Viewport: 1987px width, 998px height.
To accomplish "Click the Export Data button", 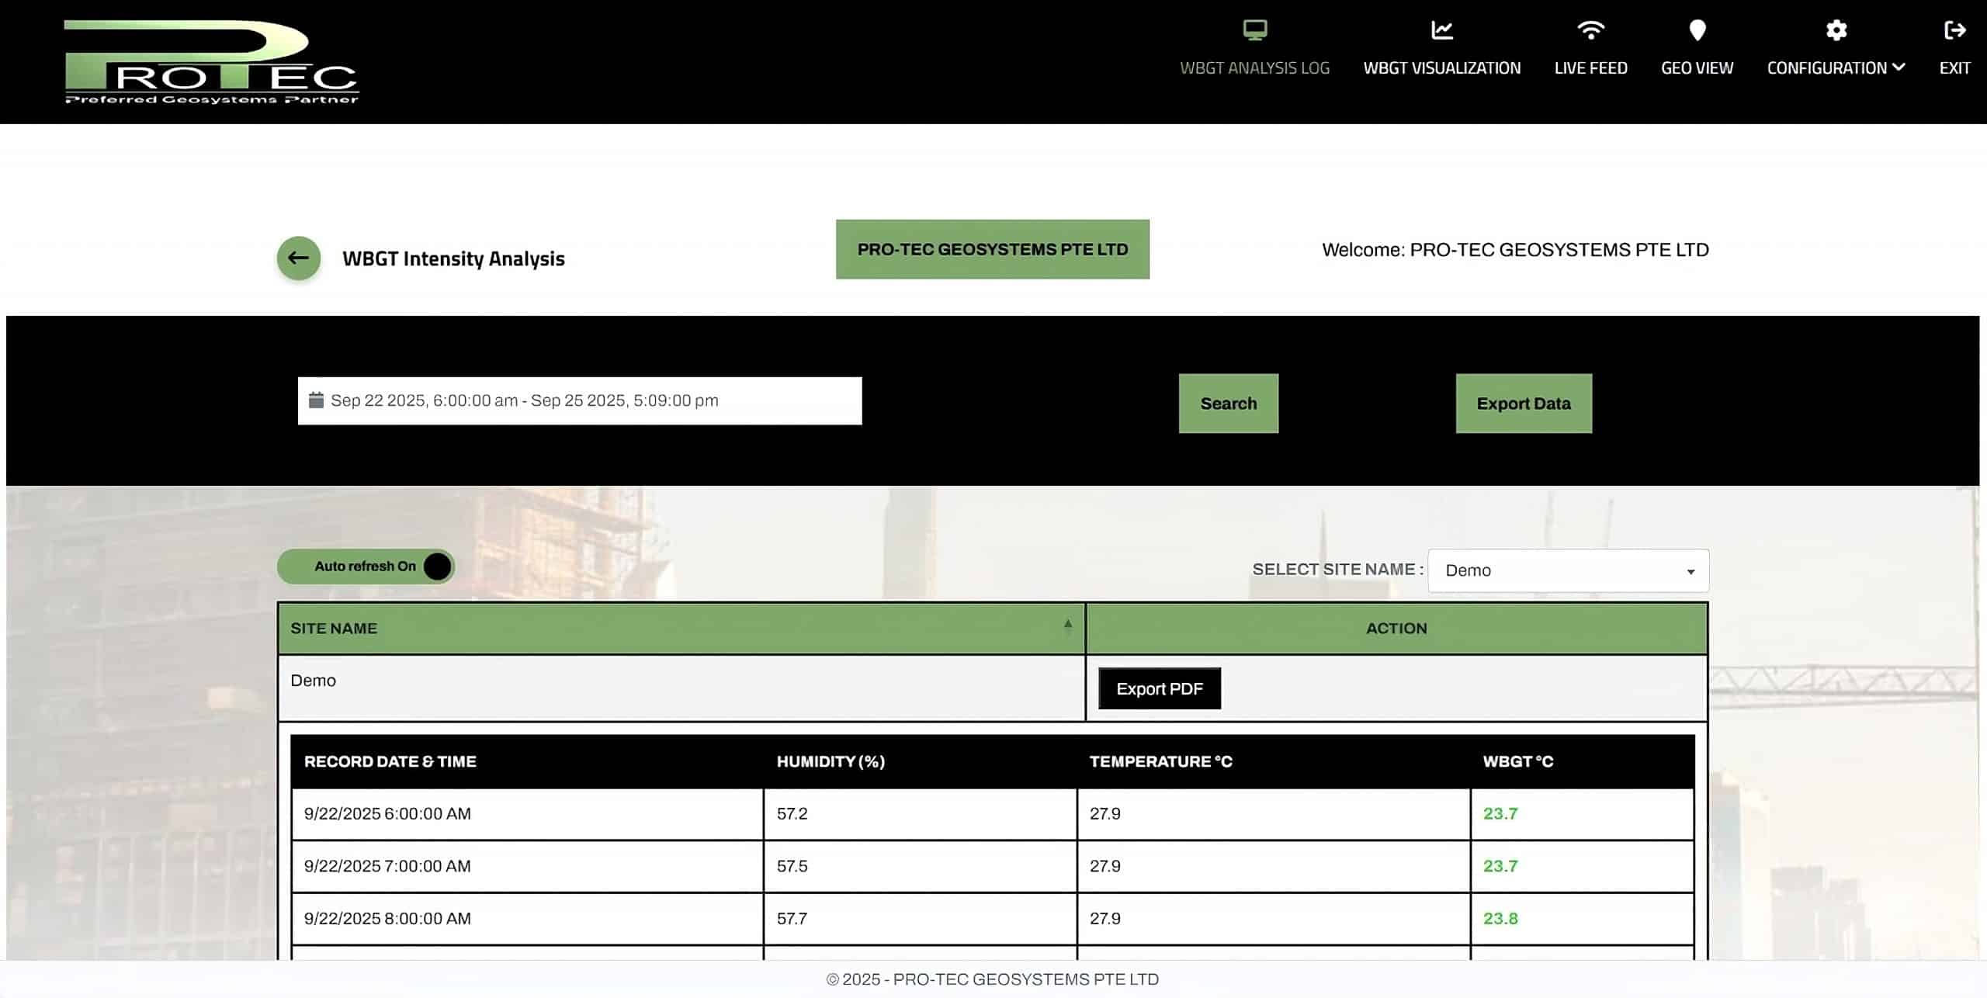I will click(x=1523, y=404).
